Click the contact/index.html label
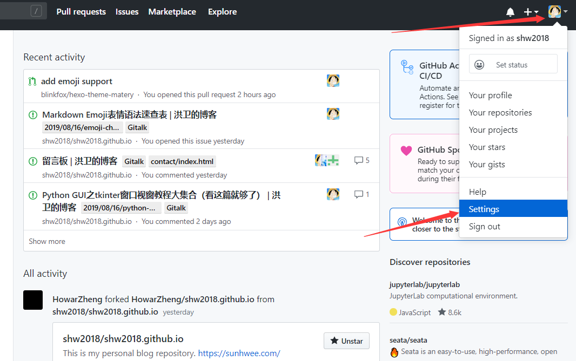The width and height of the screenshot is (576, 361). (182, 161)
